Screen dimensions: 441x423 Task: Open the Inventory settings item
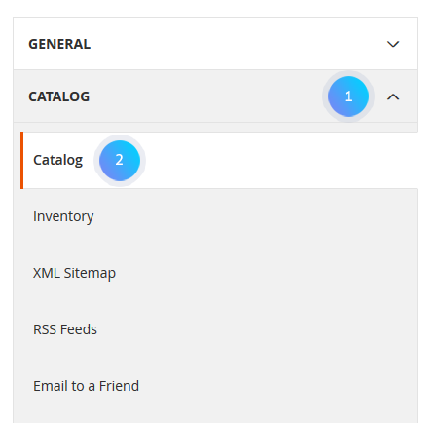pyautogui.click(x=63, y=216)
